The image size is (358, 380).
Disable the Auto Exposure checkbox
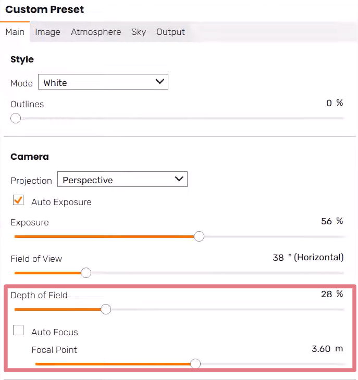[18, 200]
